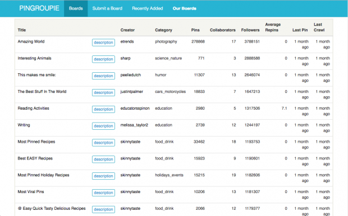
Task: Show description for Most Viral Pins
Action: coord(103,192)
